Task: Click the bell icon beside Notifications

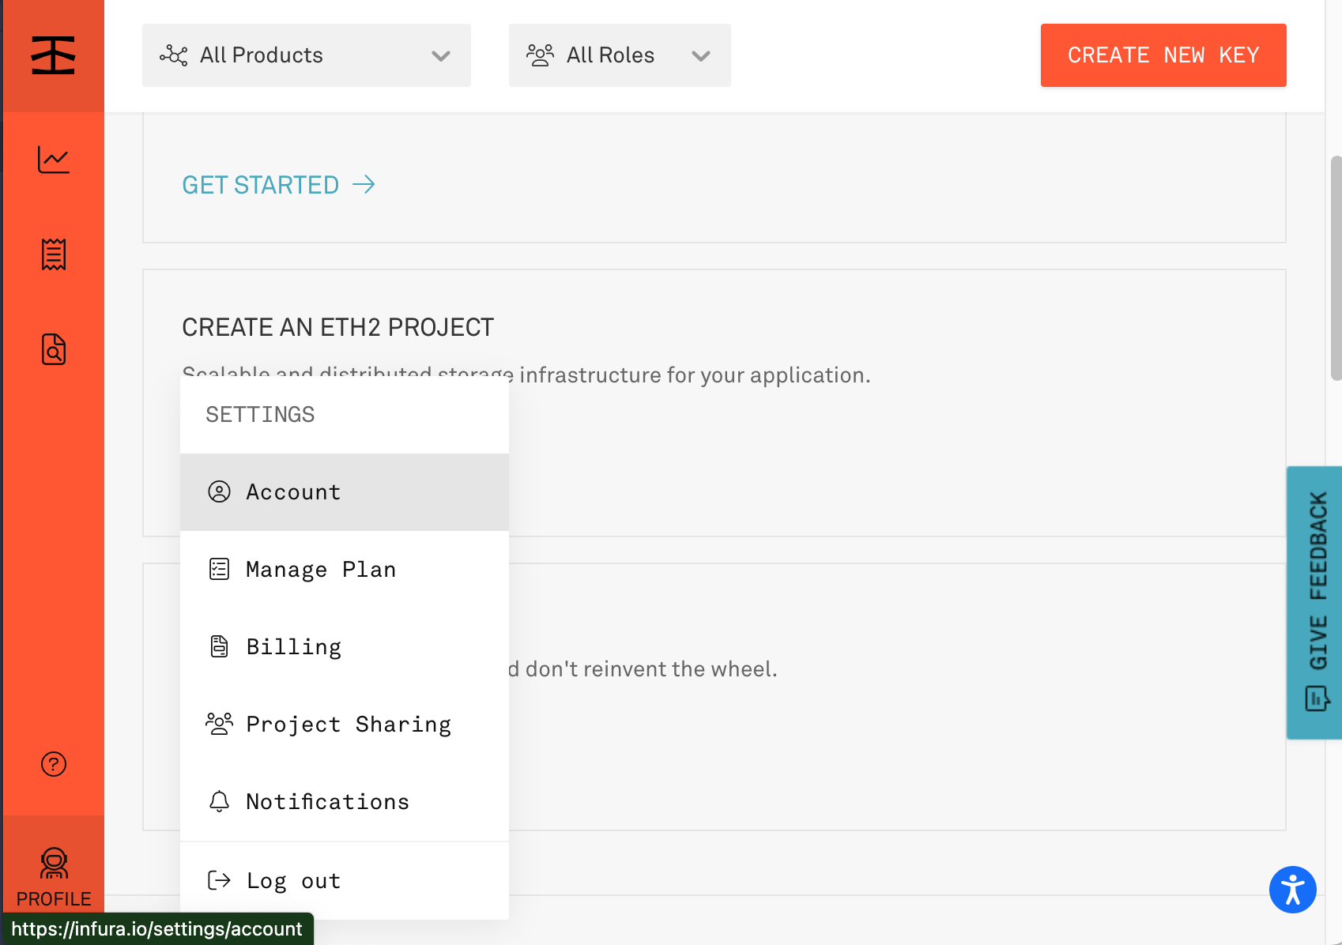Action: pyautogui.click(x=219, y=801)
